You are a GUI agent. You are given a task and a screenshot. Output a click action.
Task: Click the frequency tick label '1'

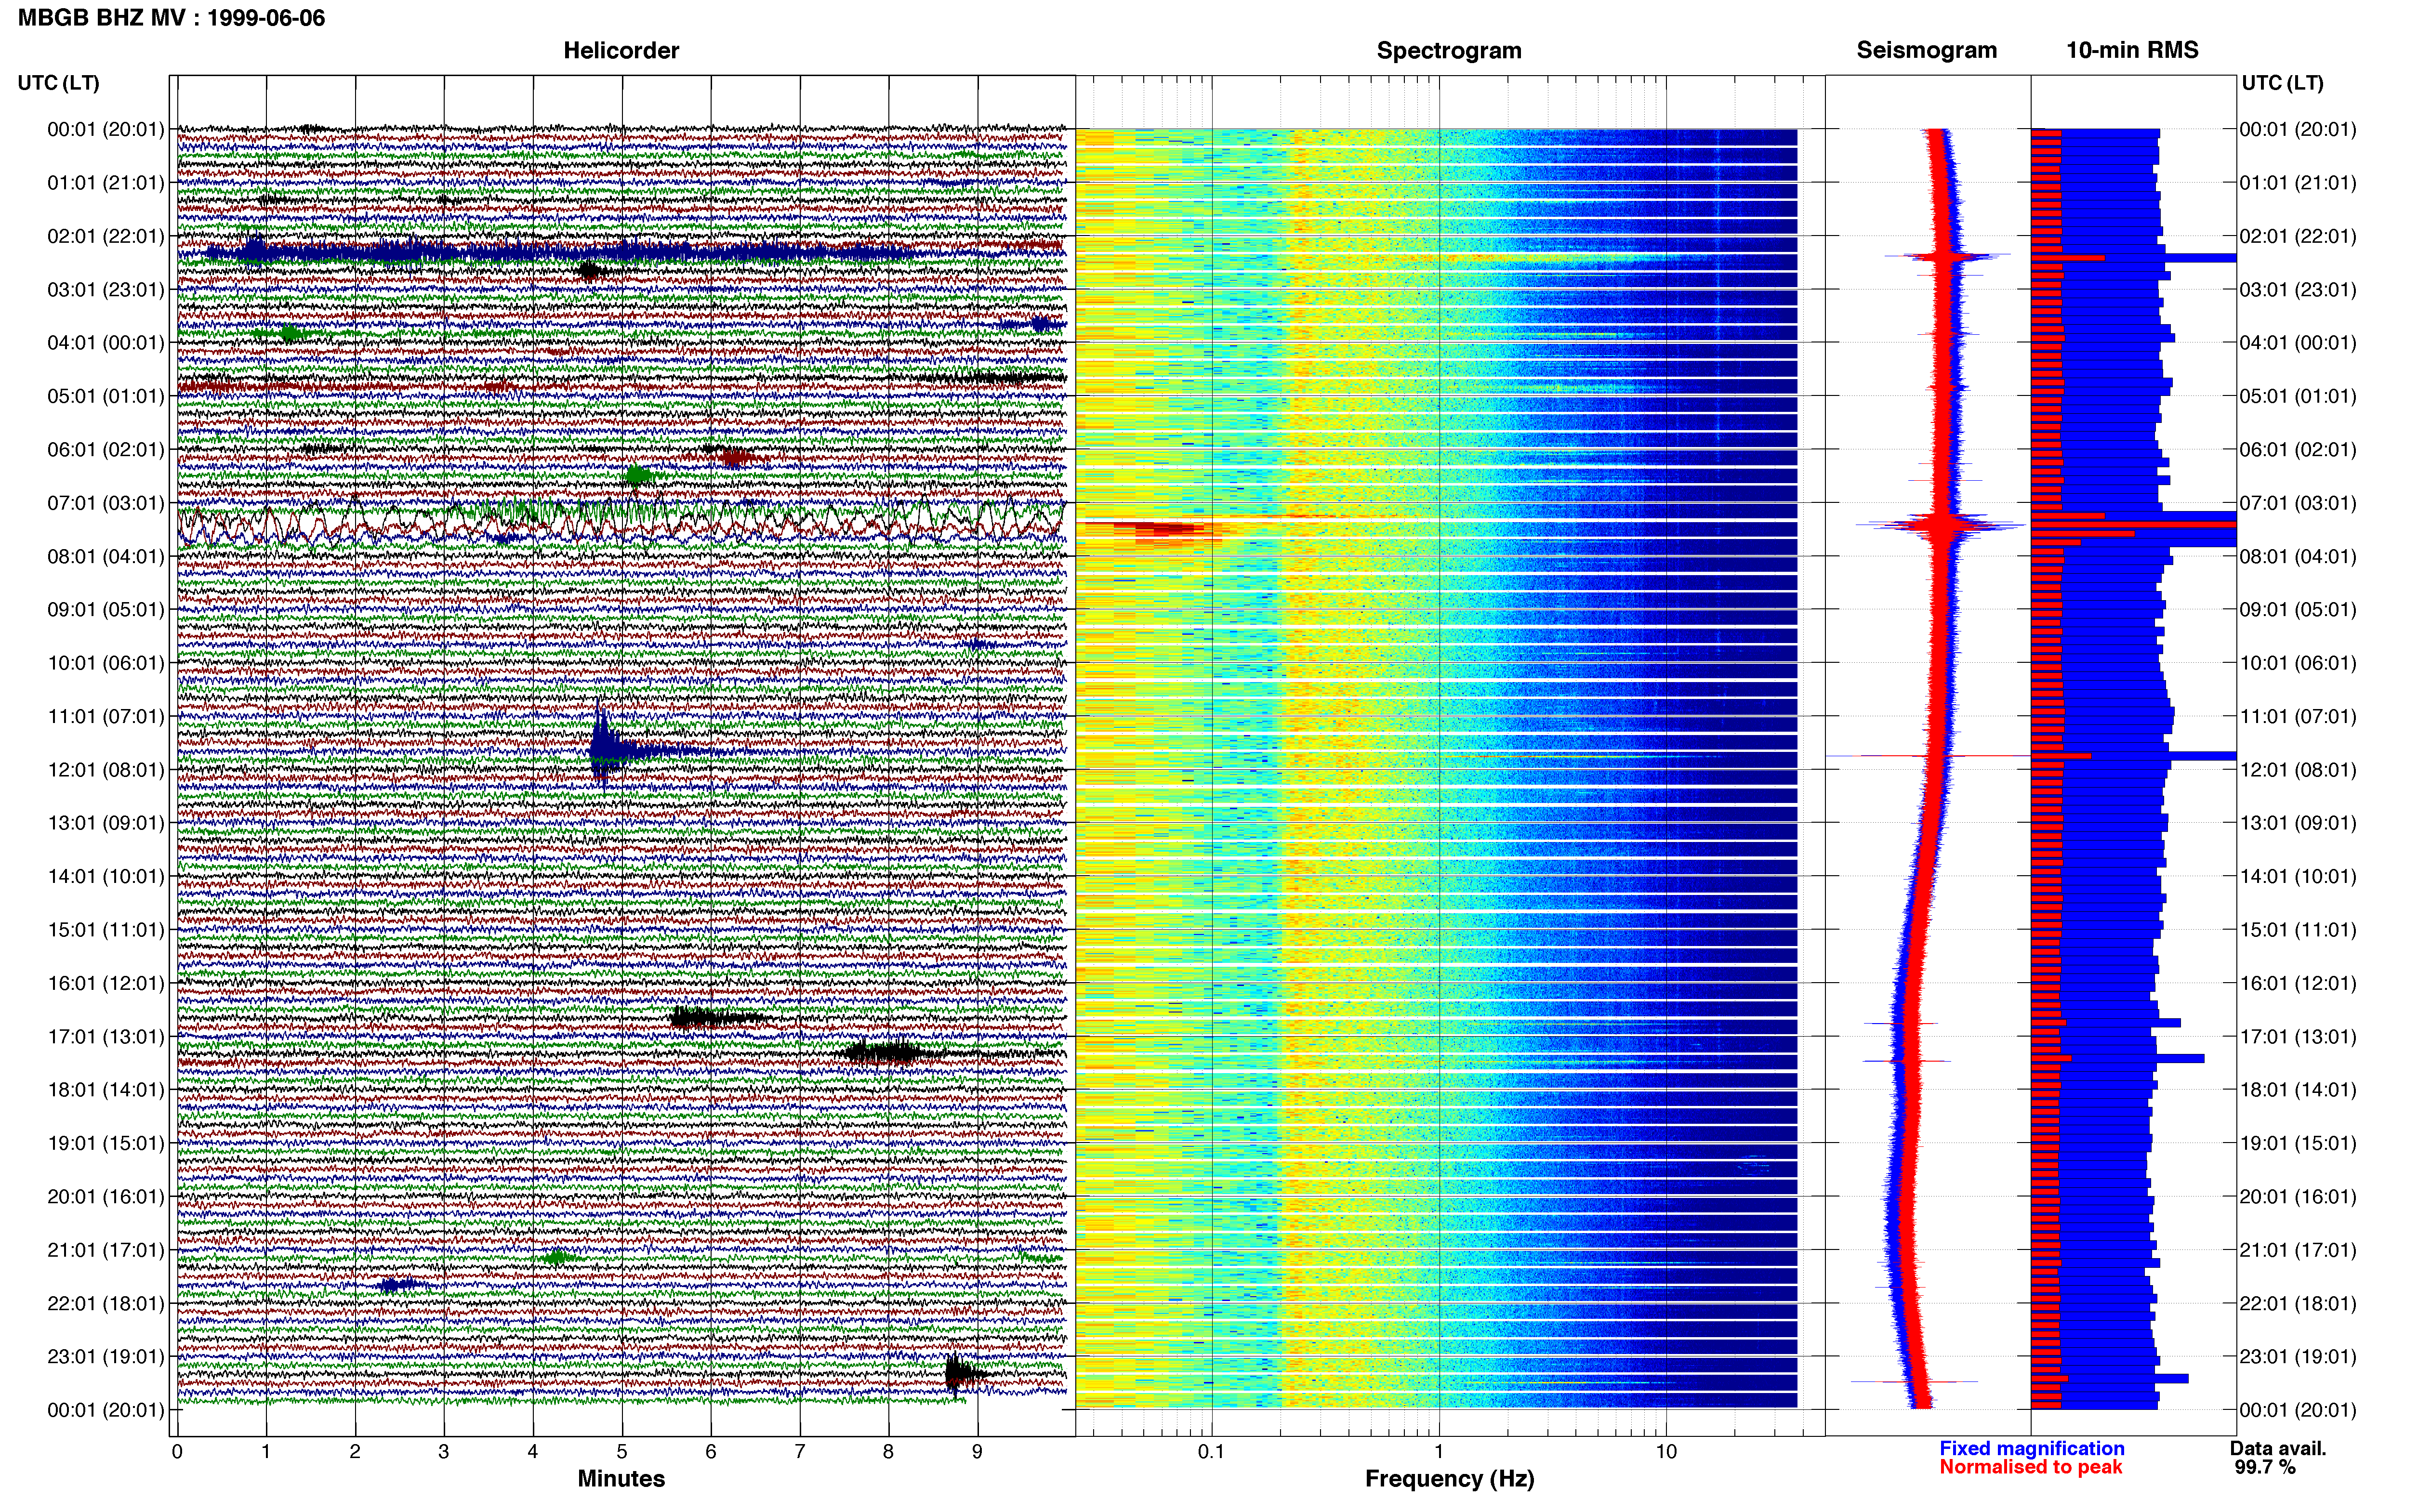[x=1438, y=1451]
